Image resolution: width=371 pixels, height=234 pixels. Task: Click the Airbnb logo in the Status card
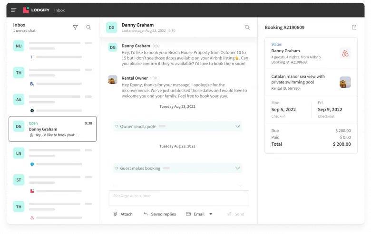coord(345,53)
